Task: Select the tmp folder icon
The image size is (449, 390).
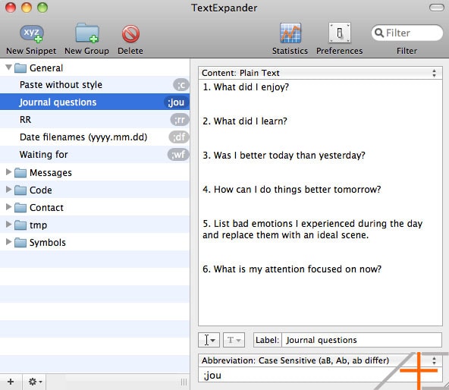Action: pyautogui.click(x=20, y=225)
